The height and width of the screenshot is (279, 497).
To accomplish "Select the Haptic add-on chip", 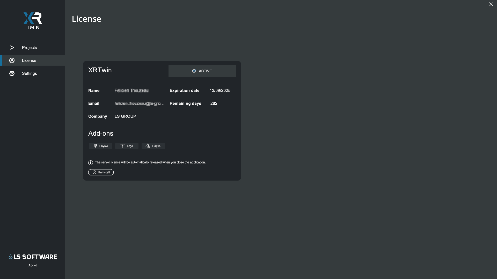I will (153, 146).
